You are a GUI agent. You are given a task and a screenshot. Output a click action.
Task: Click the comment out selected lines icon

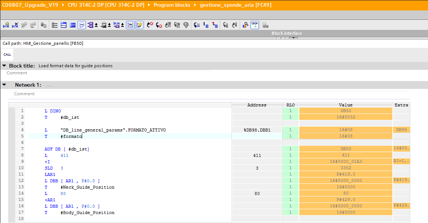206,25
